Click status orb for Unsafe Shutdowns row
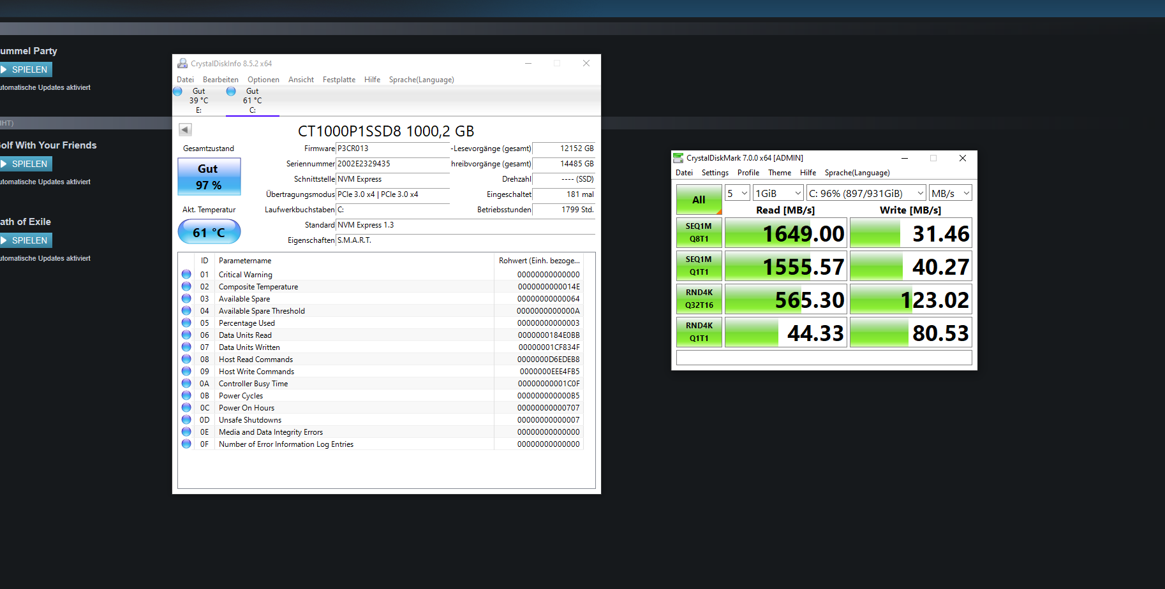1165x589 pixels. [x=186, y=419]
